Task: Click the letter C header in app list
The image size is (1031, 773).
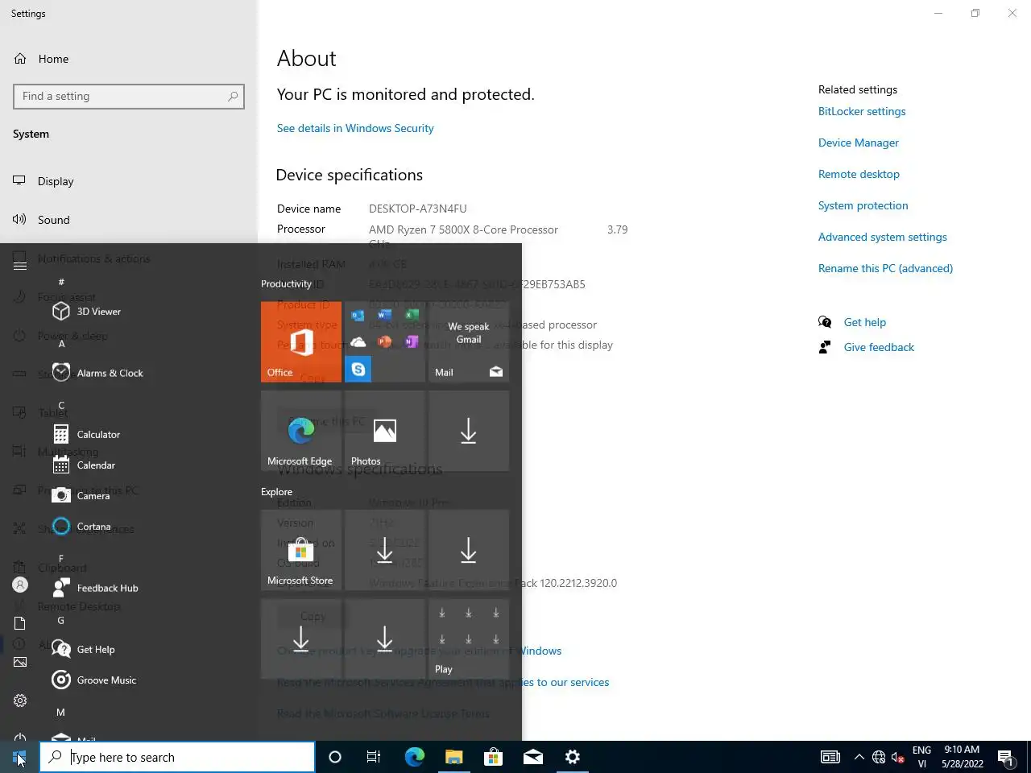Action: pos(61,405)
